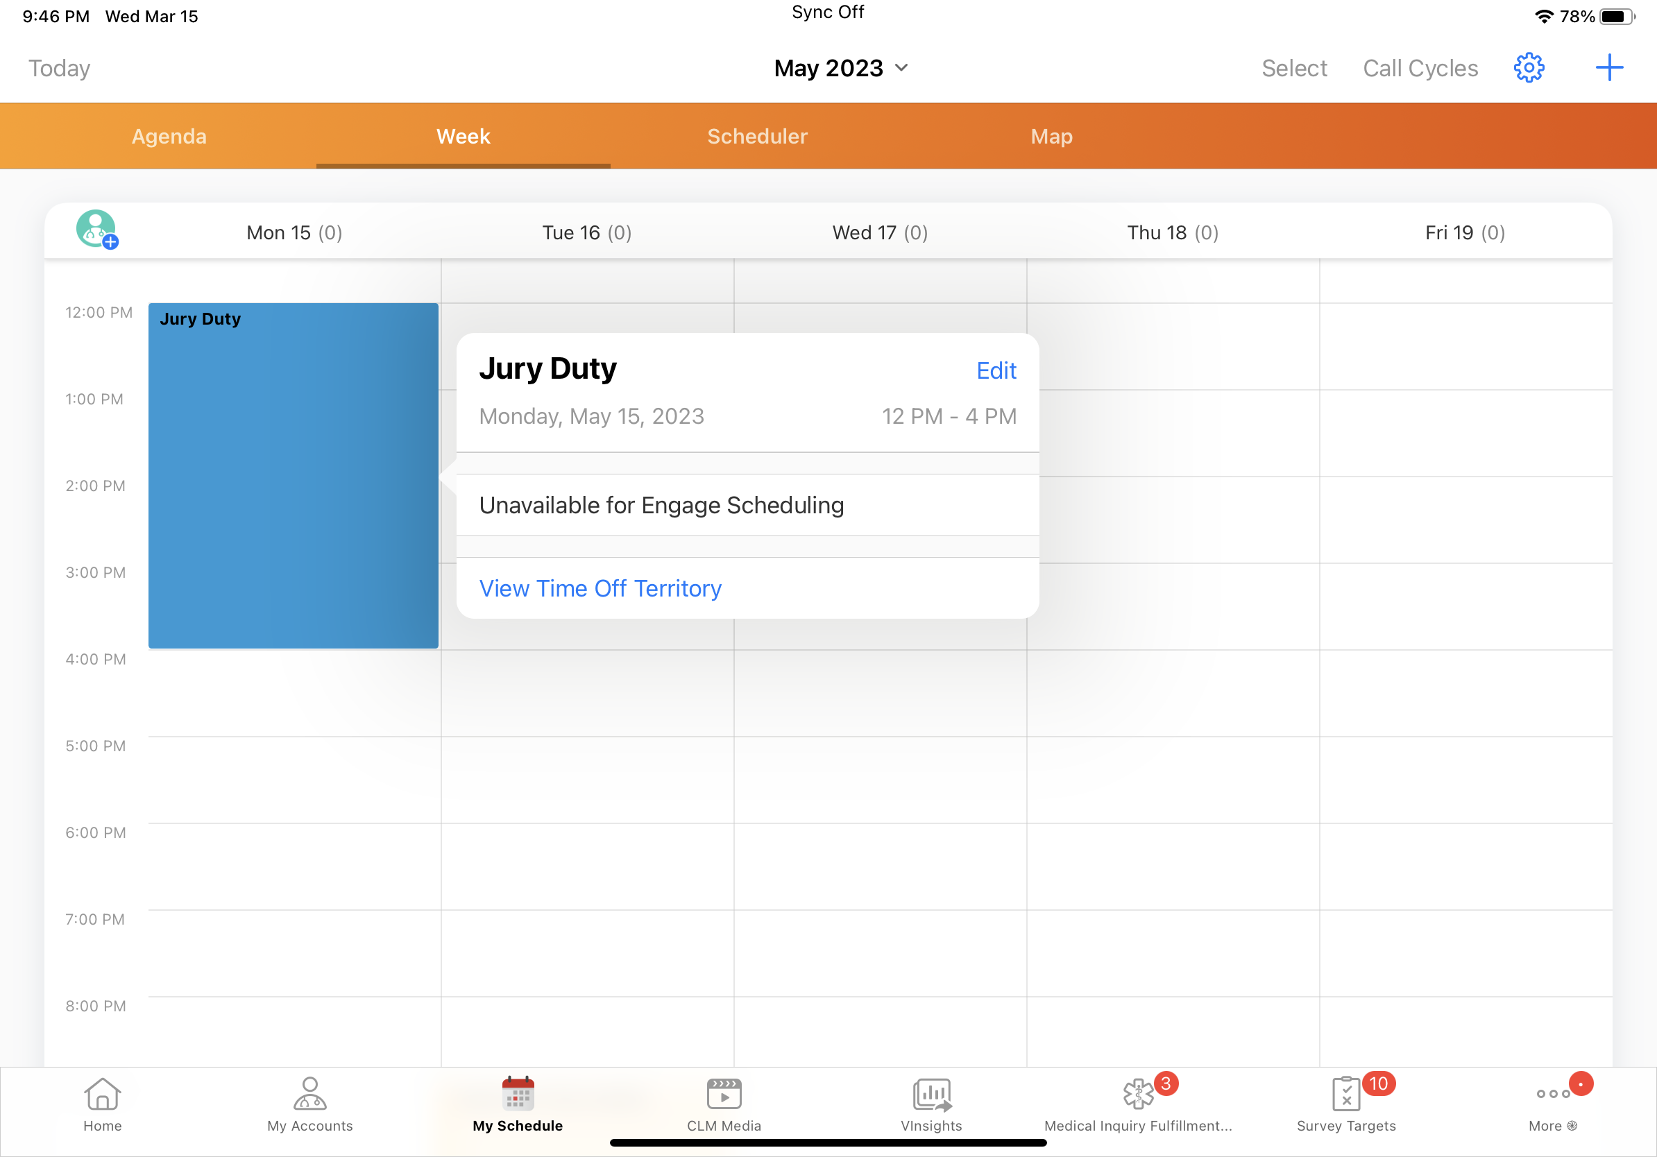The height and width of the screenshot is (1157, 1657).
Task: Open Call Cycles
Action: click(x=1420, y=68)
